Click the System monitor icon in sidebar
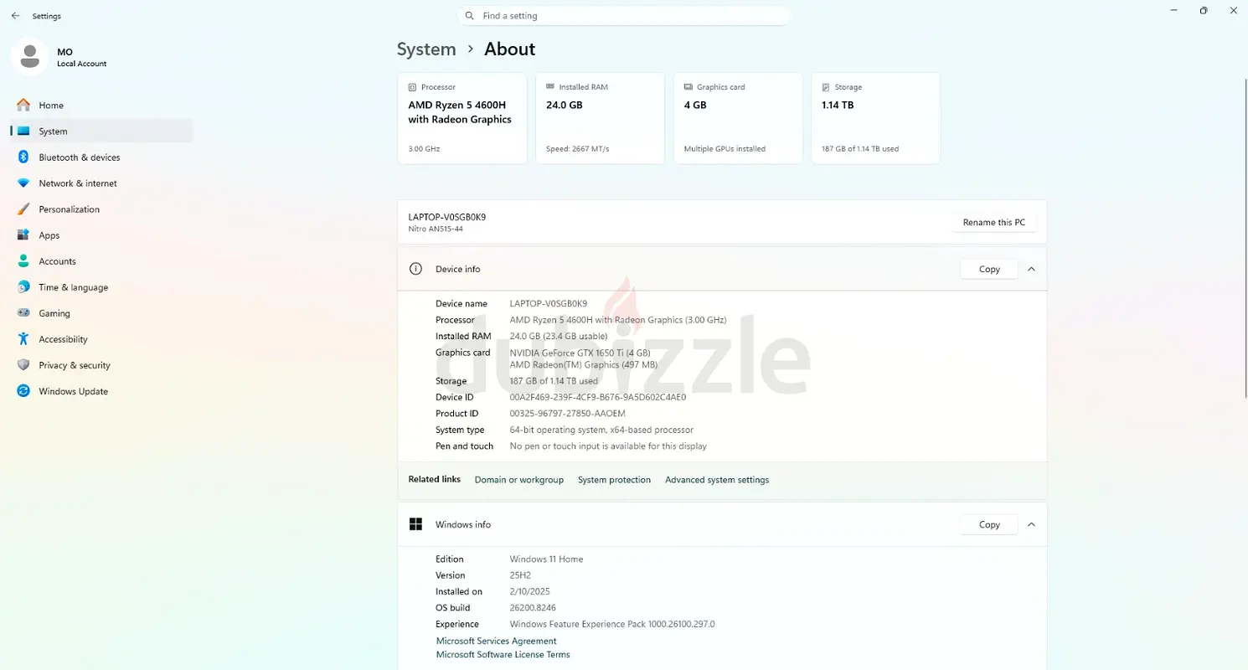Image resolution: width=1248 pixels, height=670 pixels. 23,131
